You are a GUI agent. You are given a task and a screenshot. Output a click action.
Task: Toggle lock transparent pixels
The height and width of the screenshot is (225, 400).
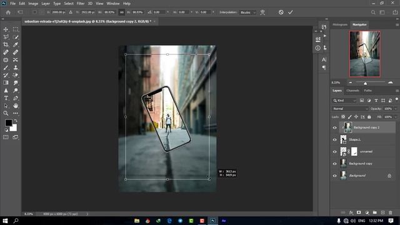(x=343, y=117)
